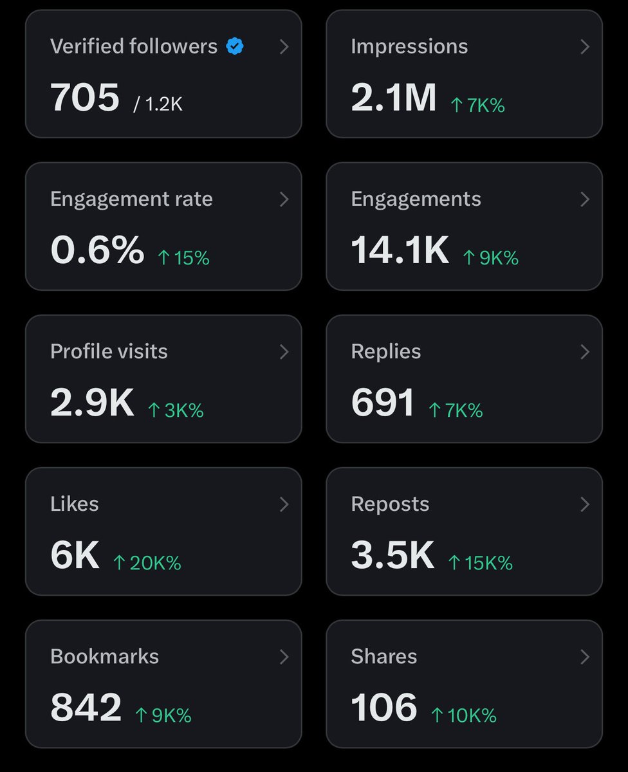628x772 pixels.
Task: Click the 10K% shares growth indicator
Action: click(x=463, y=716)
